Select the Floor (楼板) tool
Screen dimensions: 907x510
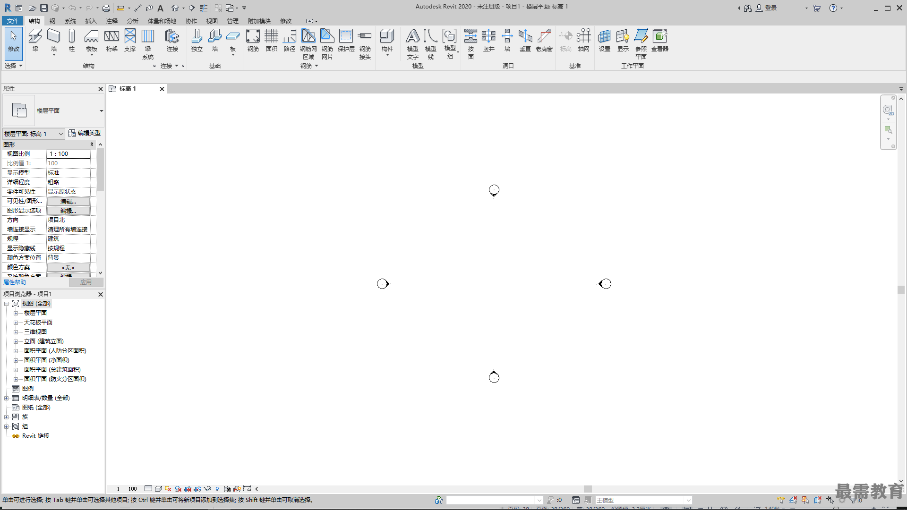pos(92,42)
